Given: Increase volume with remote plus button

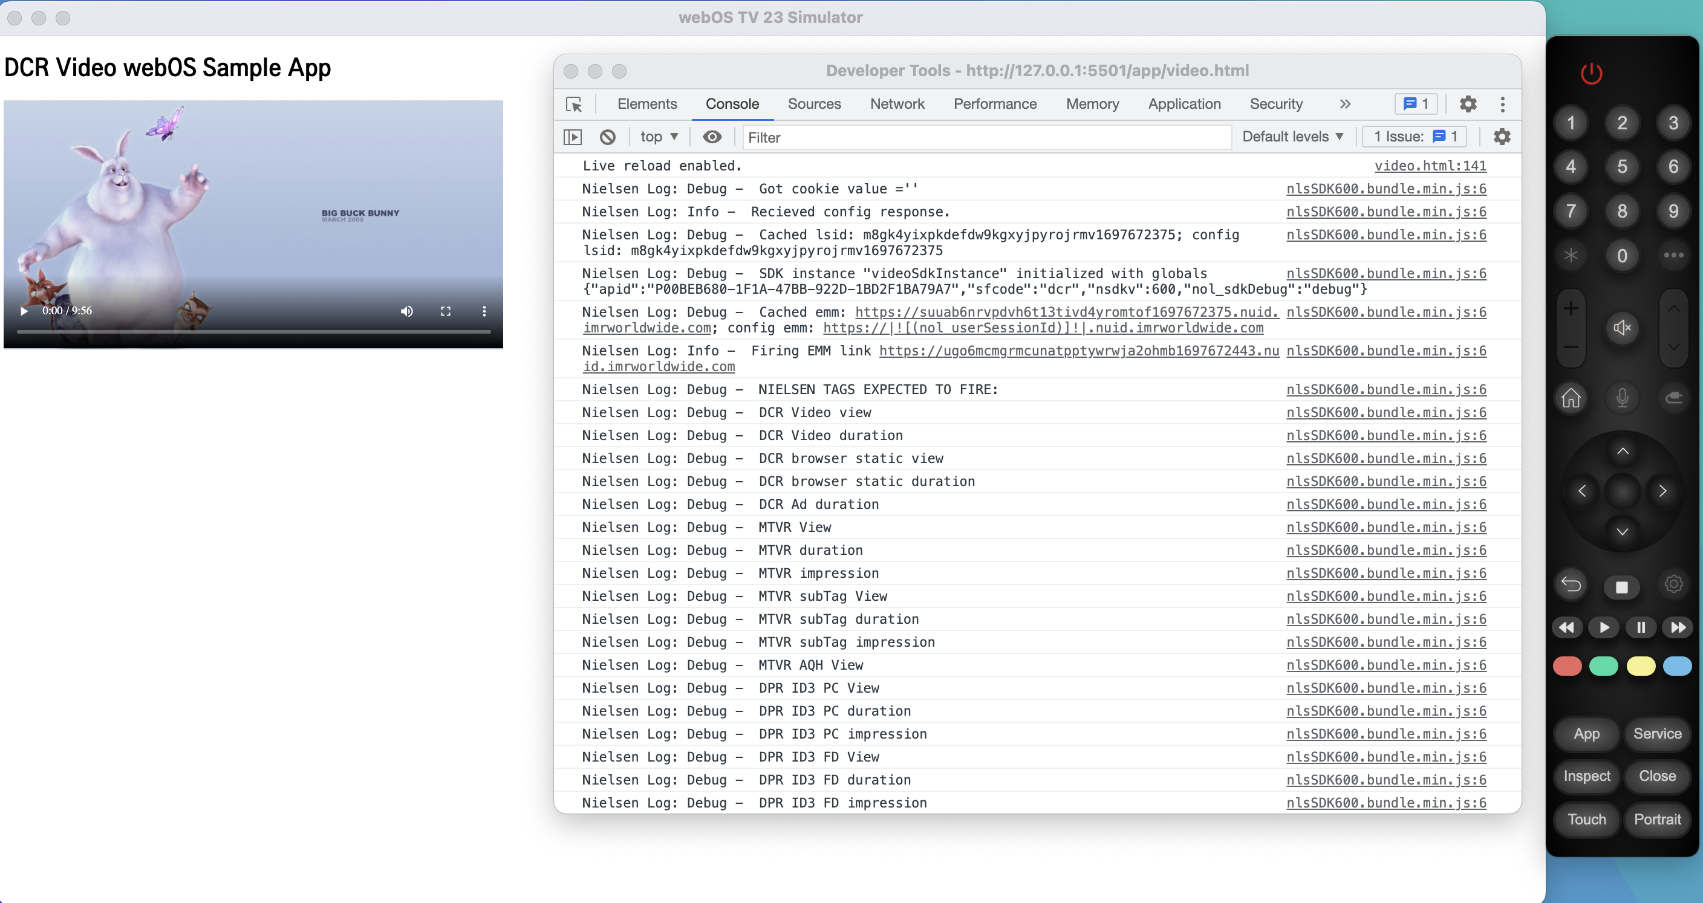Looking at the screenshot, I should click(x=1571, y=308).
